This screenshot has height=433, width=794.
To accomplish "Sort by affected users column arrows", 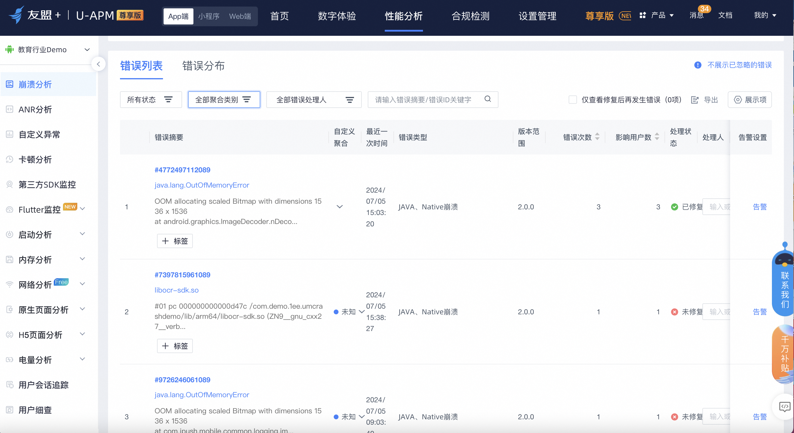I will click(x=657, y=136).
